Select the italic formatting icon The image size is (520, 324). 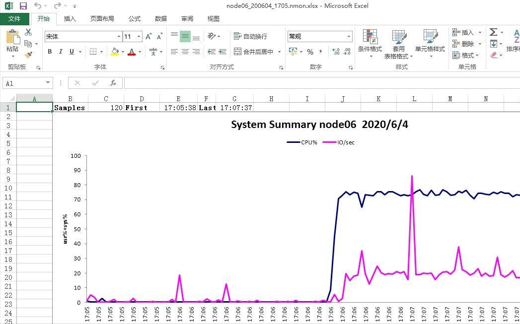tap(60, 51)
